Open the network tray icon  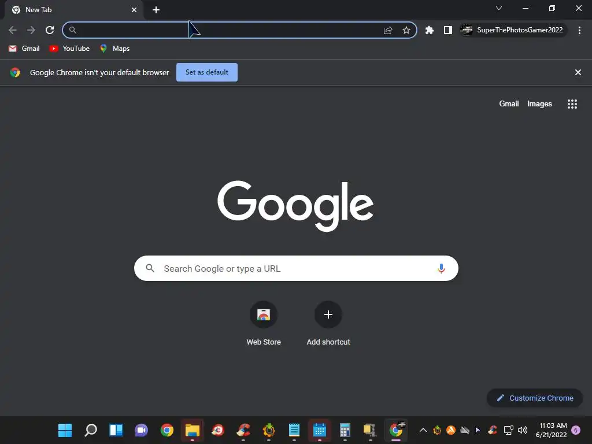(509, 430)
